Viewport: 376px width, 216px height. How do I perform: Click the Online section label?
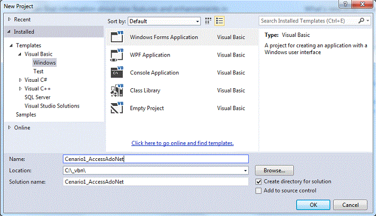pos(22,128)
